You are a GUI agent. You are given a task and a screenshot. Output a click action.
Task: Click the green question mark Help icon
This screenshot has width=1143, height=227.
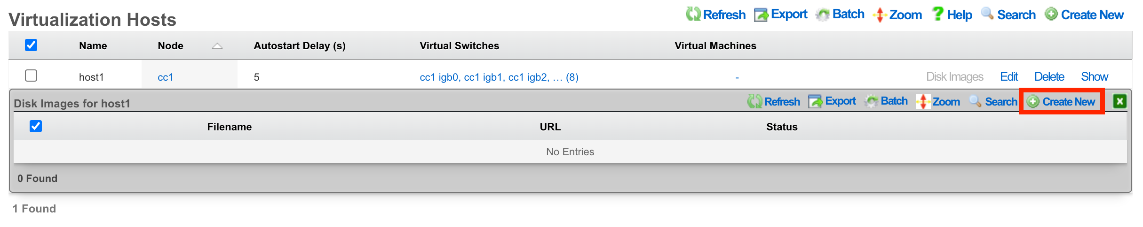tap(937, 14)
